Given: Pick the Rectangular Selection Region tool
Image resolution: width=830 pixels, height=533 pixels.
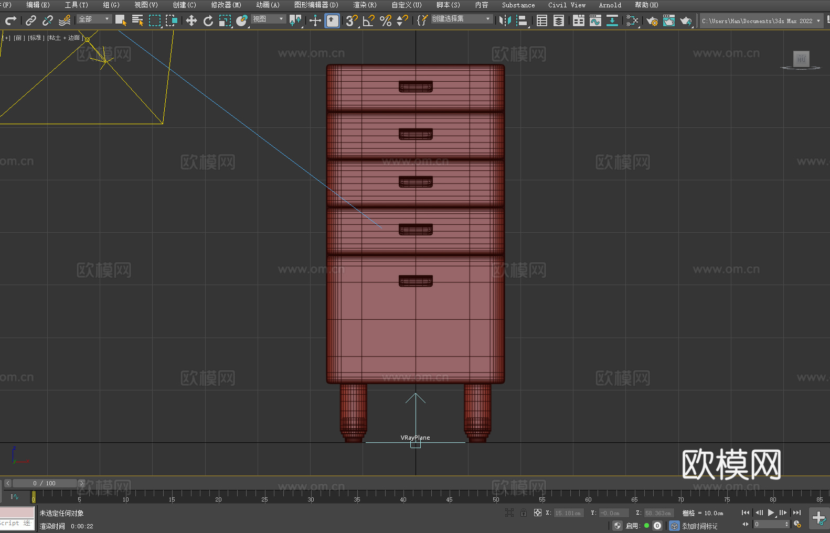Looking at the screenshot, I should 155,20.
